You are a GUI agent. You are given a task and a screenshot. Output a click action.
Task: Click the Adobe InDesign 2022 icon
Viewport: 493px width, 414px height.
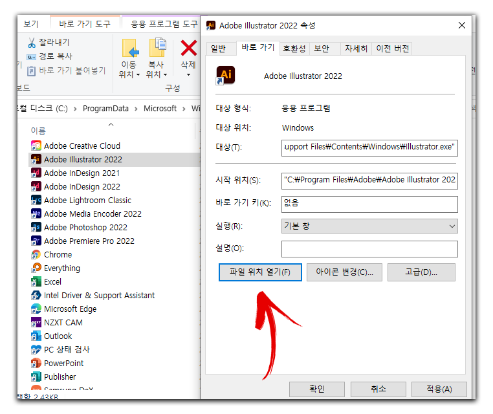click(36, 186)
